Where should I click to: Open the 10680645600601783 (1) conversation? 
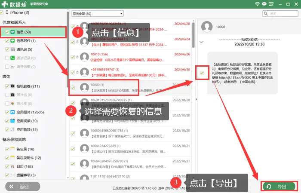131,133
